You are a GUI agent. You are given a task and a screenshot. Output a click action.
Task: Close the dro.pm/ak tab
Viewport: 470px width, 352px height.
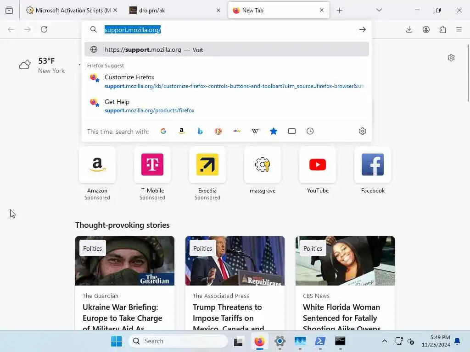(218, 10)
